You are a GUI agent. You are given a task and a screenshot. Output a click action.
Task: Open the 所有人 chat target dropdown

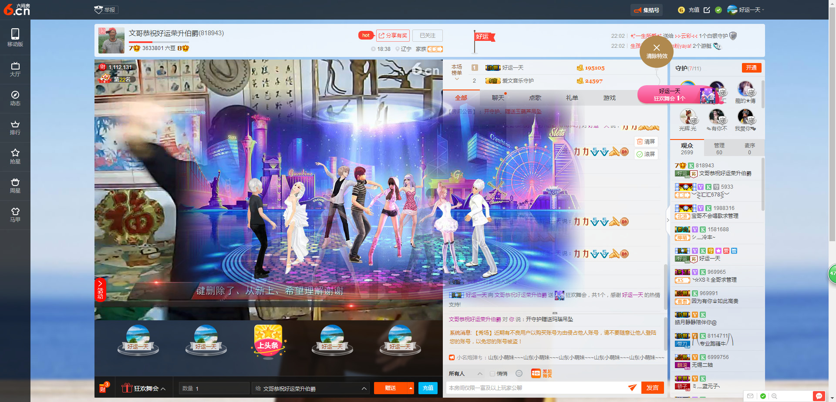pyautogui.click(x=465, y=374)
